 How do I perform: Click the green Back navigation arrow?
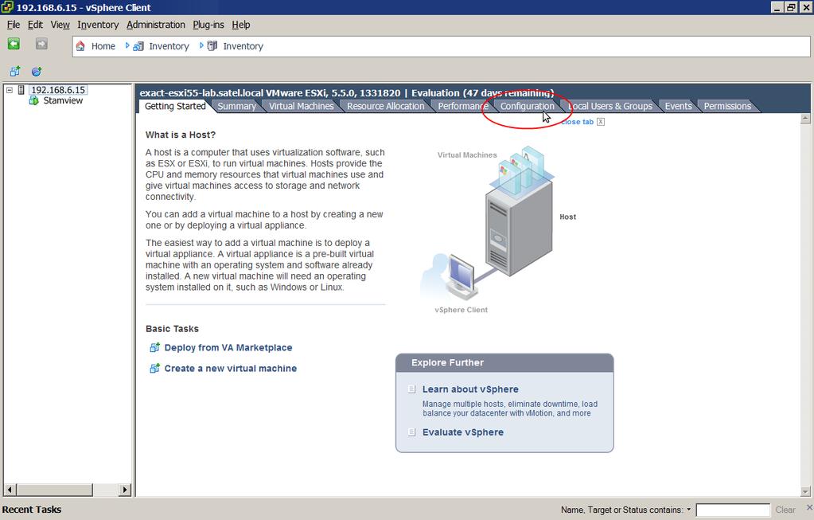14,44
